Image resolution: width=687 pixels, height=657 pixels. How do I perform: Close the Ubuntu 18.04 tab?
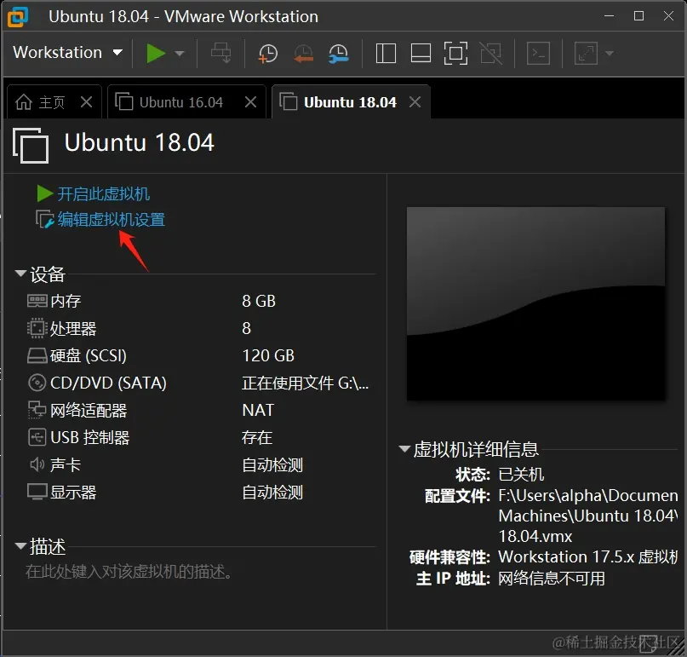415,102
